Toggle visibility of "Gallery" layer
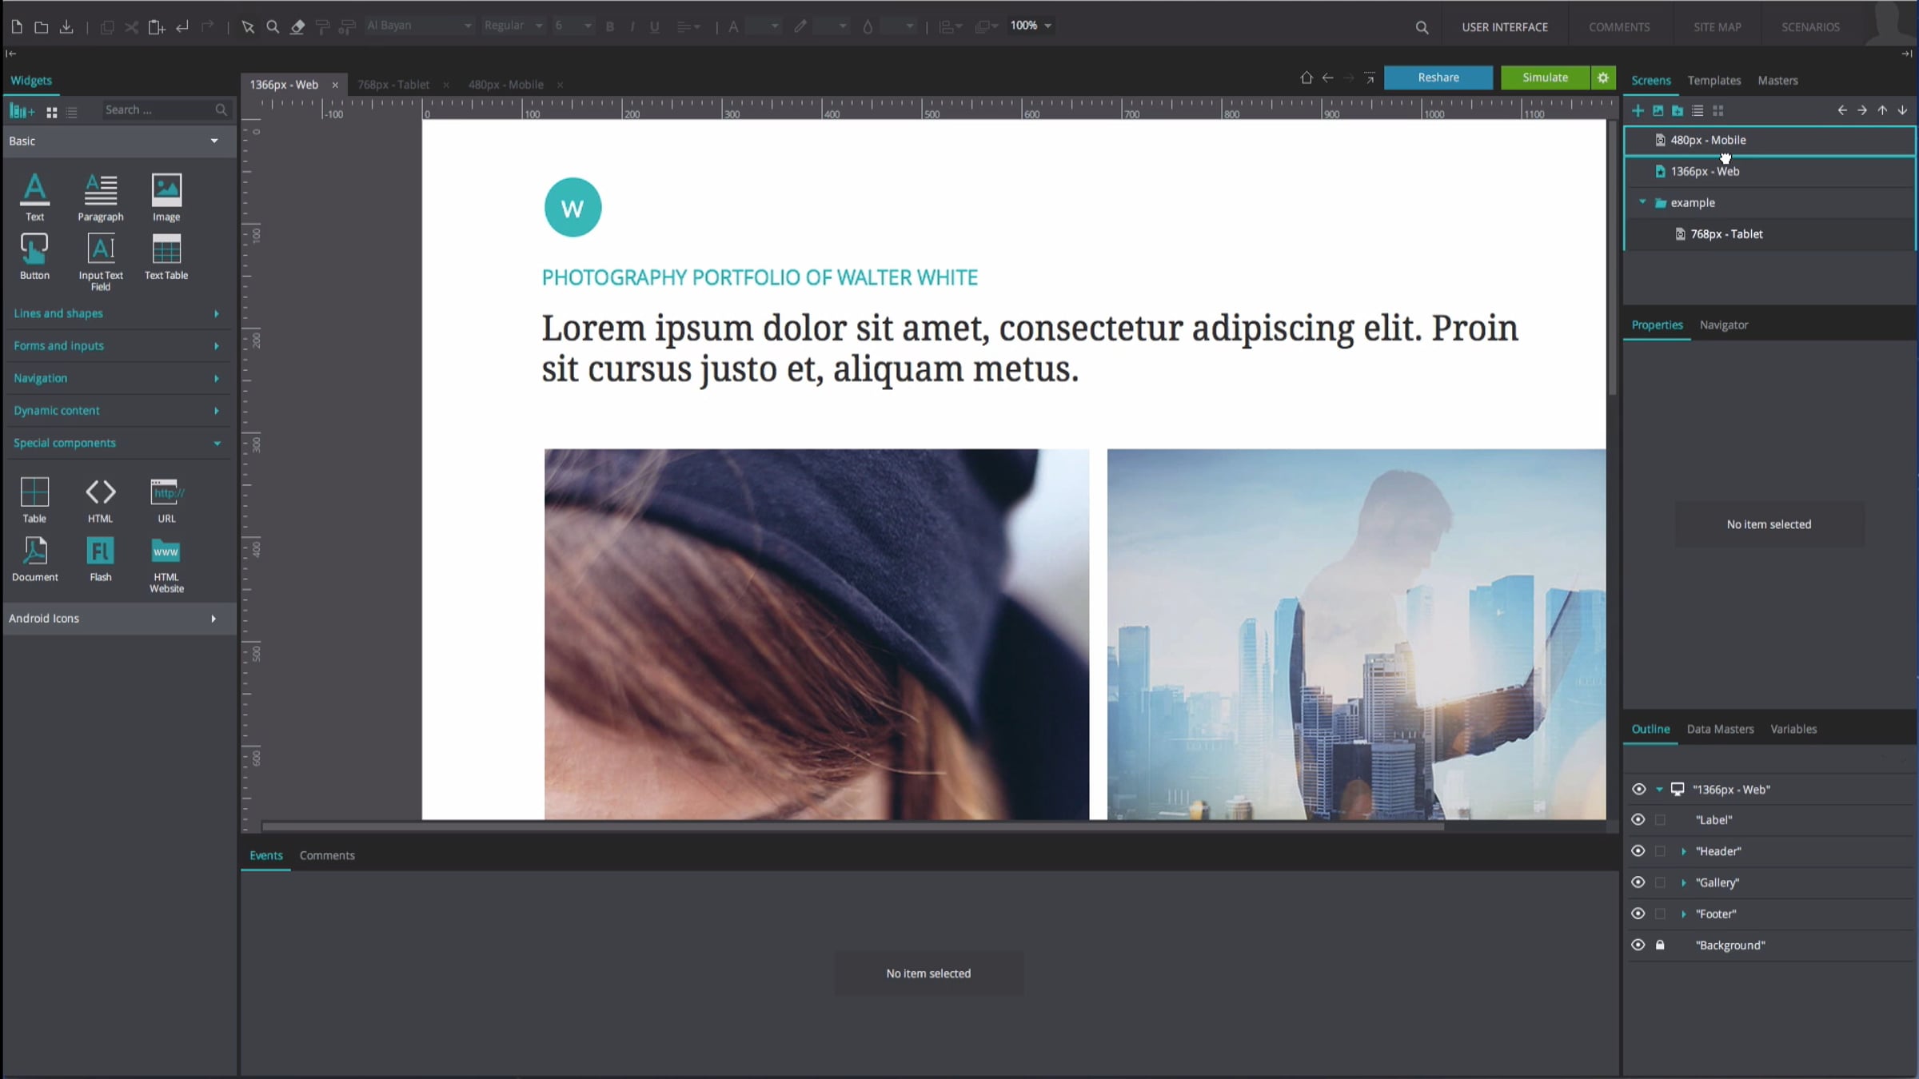The width and height of the screenshot is (1919, 1079). [x=1638, y=882]
